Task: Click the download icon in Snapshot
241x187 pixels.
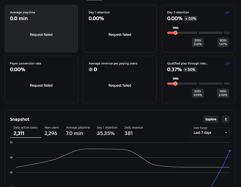Action: tap(226, 119)
